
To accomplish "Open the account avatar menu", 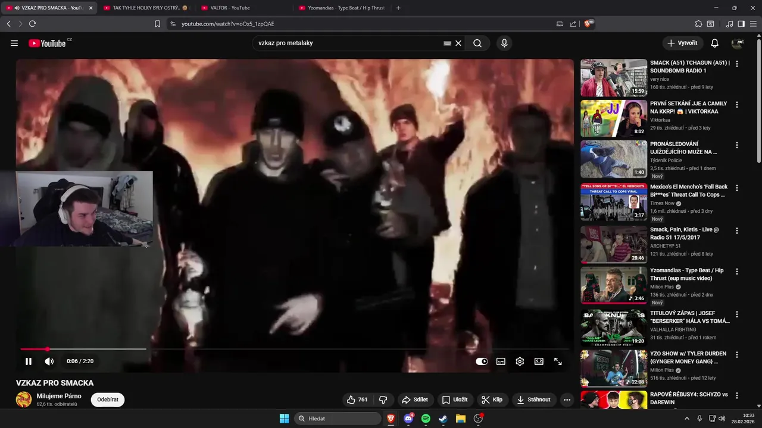I will [738, 43].
